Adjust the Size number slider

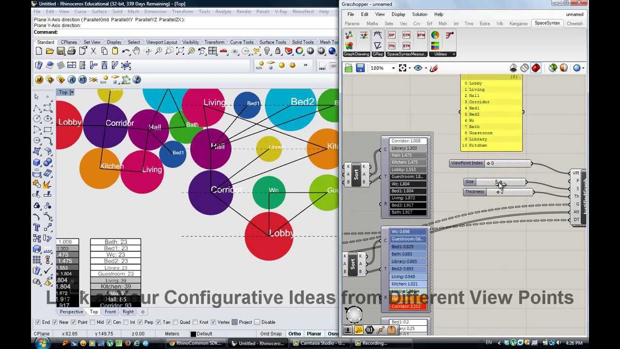point(495,182)
